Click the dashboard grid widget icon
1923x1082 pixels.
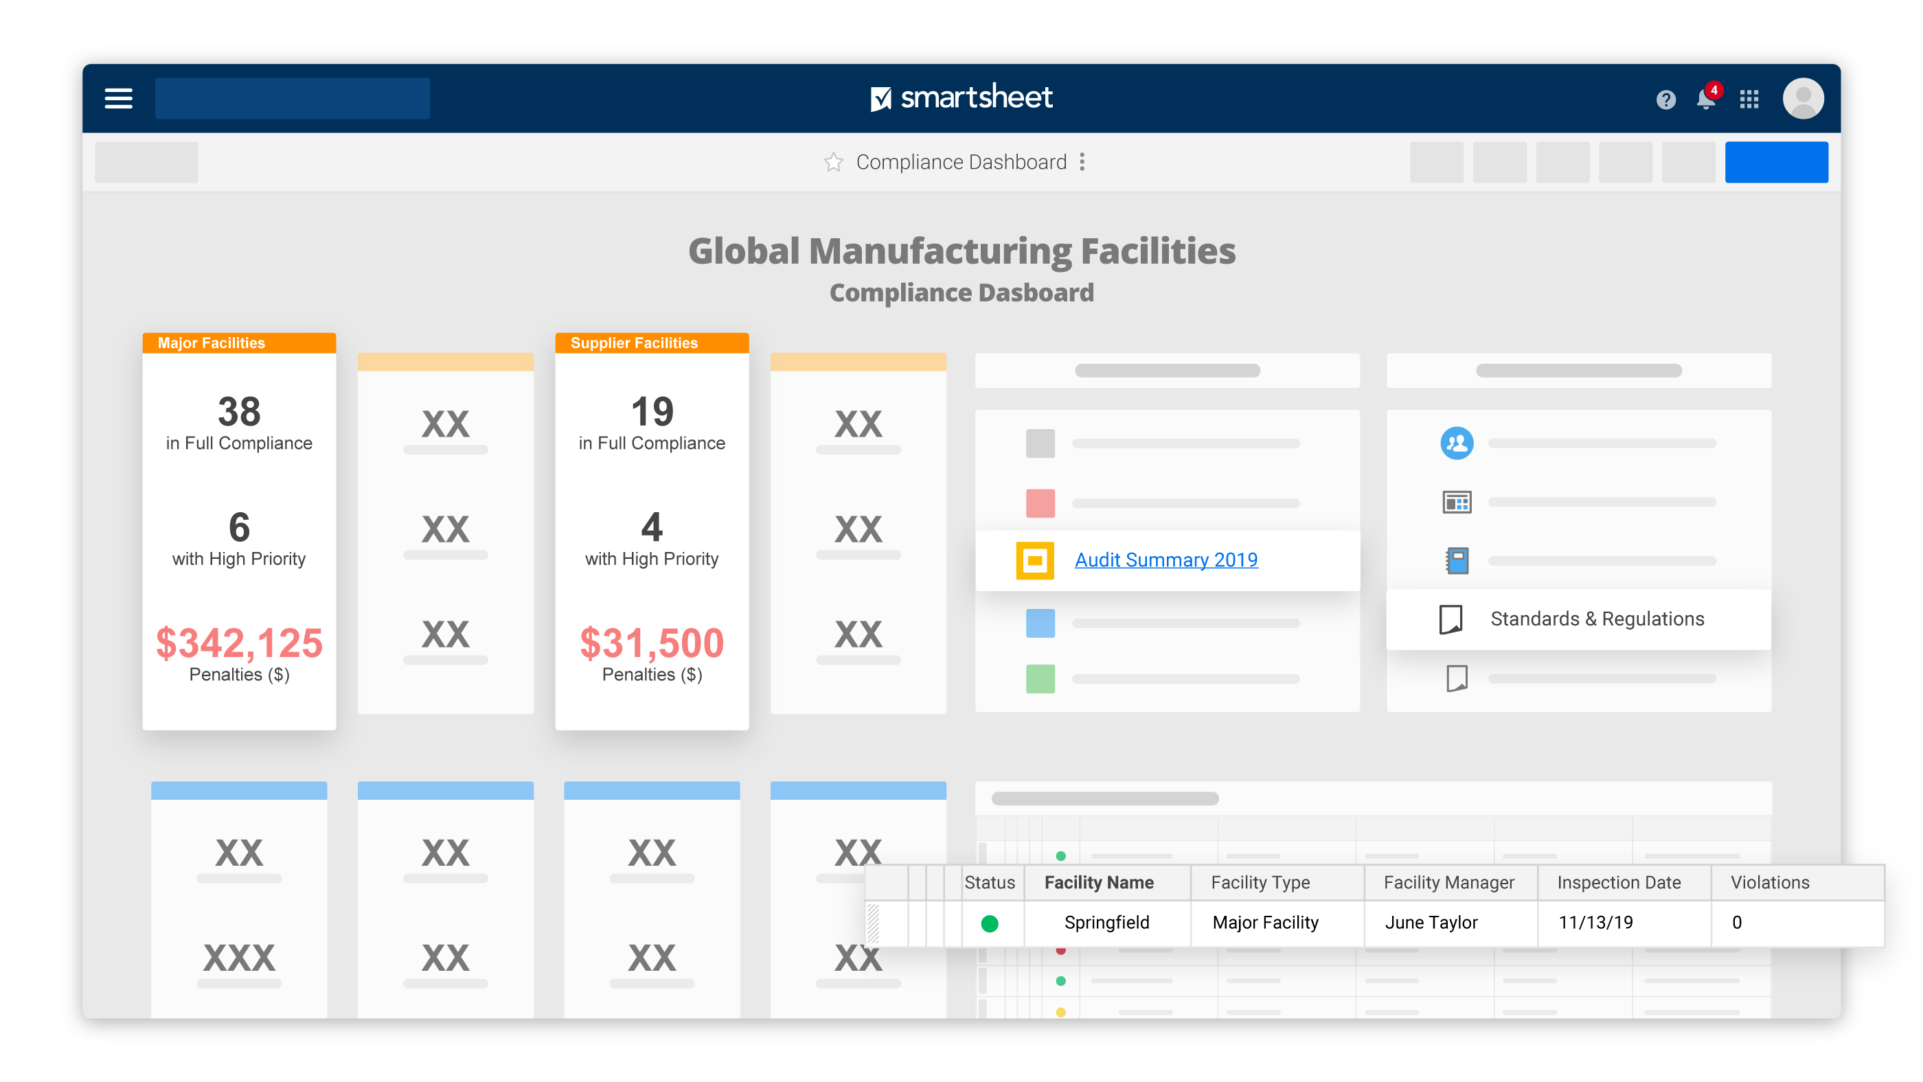tap(1457, 502)
